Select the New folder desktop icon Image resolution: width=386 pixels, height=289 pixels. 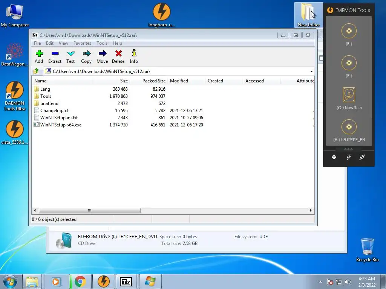pos(308,15)
